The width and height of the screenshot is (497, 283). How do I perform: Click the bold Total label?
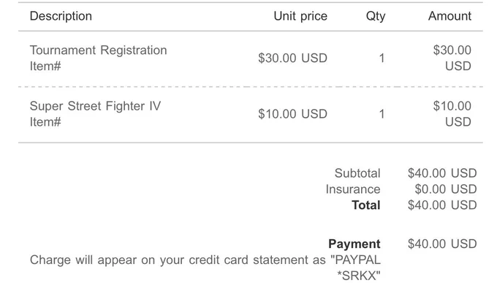[365, 205]
